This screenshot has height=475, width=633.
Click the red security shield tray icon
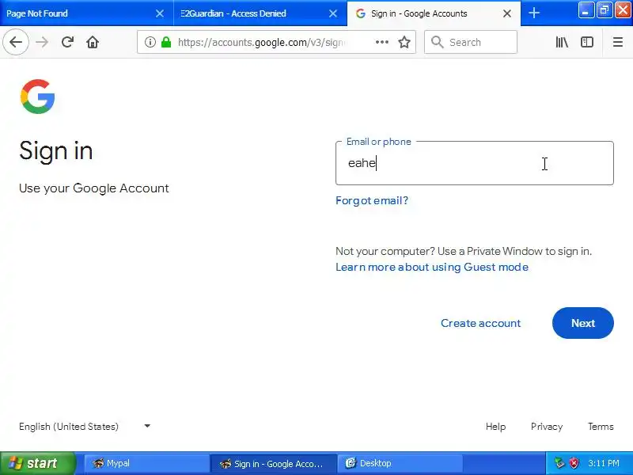[x=574, y=463]
